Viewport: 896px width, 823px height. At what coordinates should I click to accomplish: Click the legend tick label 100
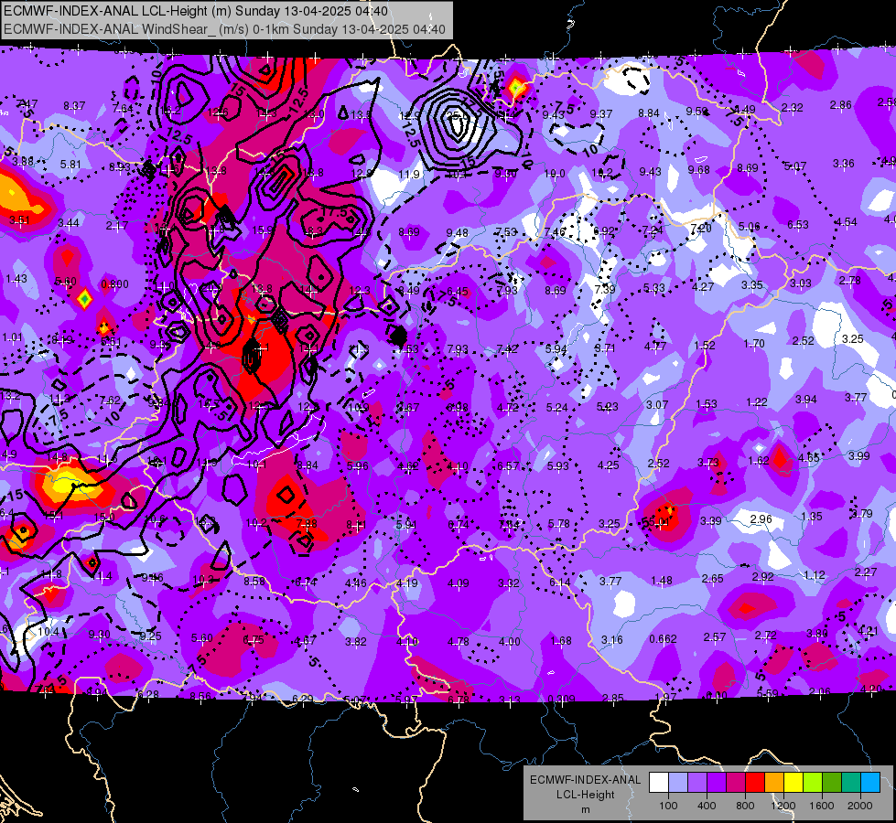click(668, 806)
